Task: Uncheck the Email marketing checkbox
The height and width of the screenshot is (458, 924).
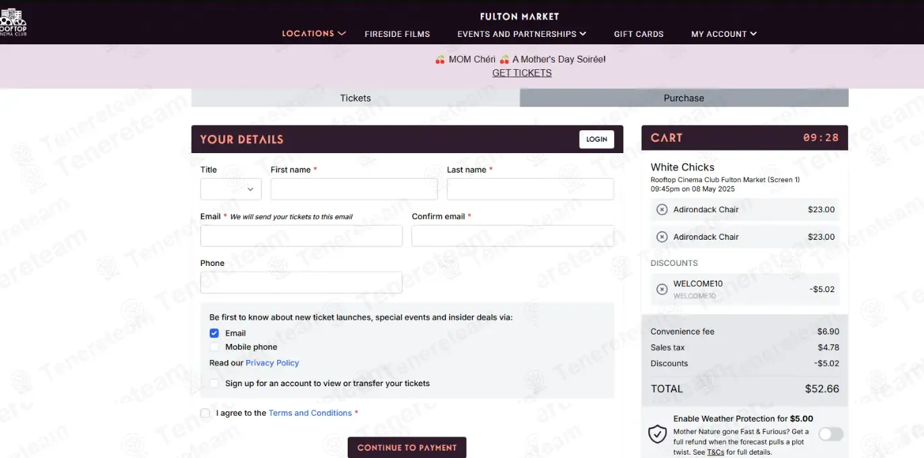Action: coord(214,333)
